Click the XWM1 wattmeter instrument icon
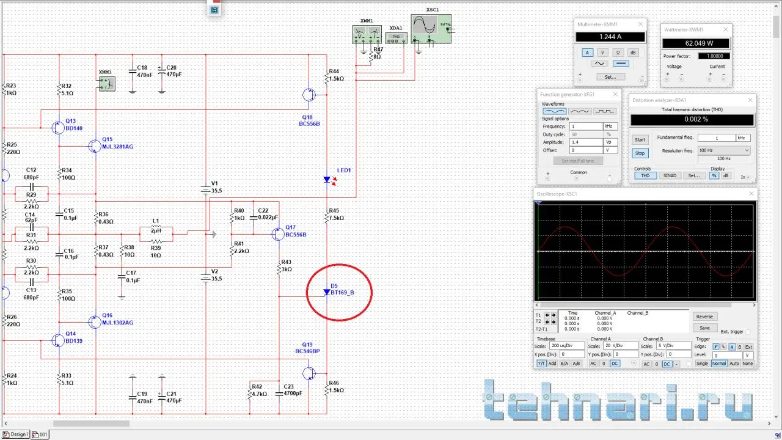782x440 pixels. coord(367,34)
